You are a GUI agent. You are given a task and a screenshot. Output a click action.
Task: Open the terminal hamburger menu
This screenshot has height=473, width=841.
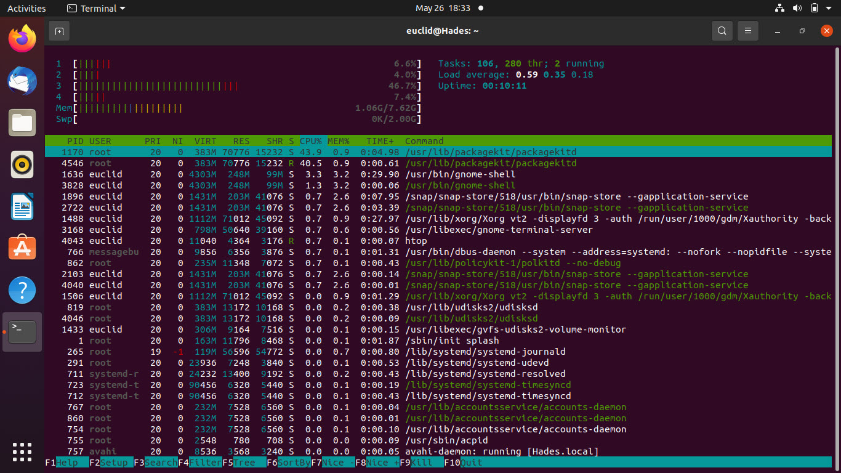click(748, 31)
